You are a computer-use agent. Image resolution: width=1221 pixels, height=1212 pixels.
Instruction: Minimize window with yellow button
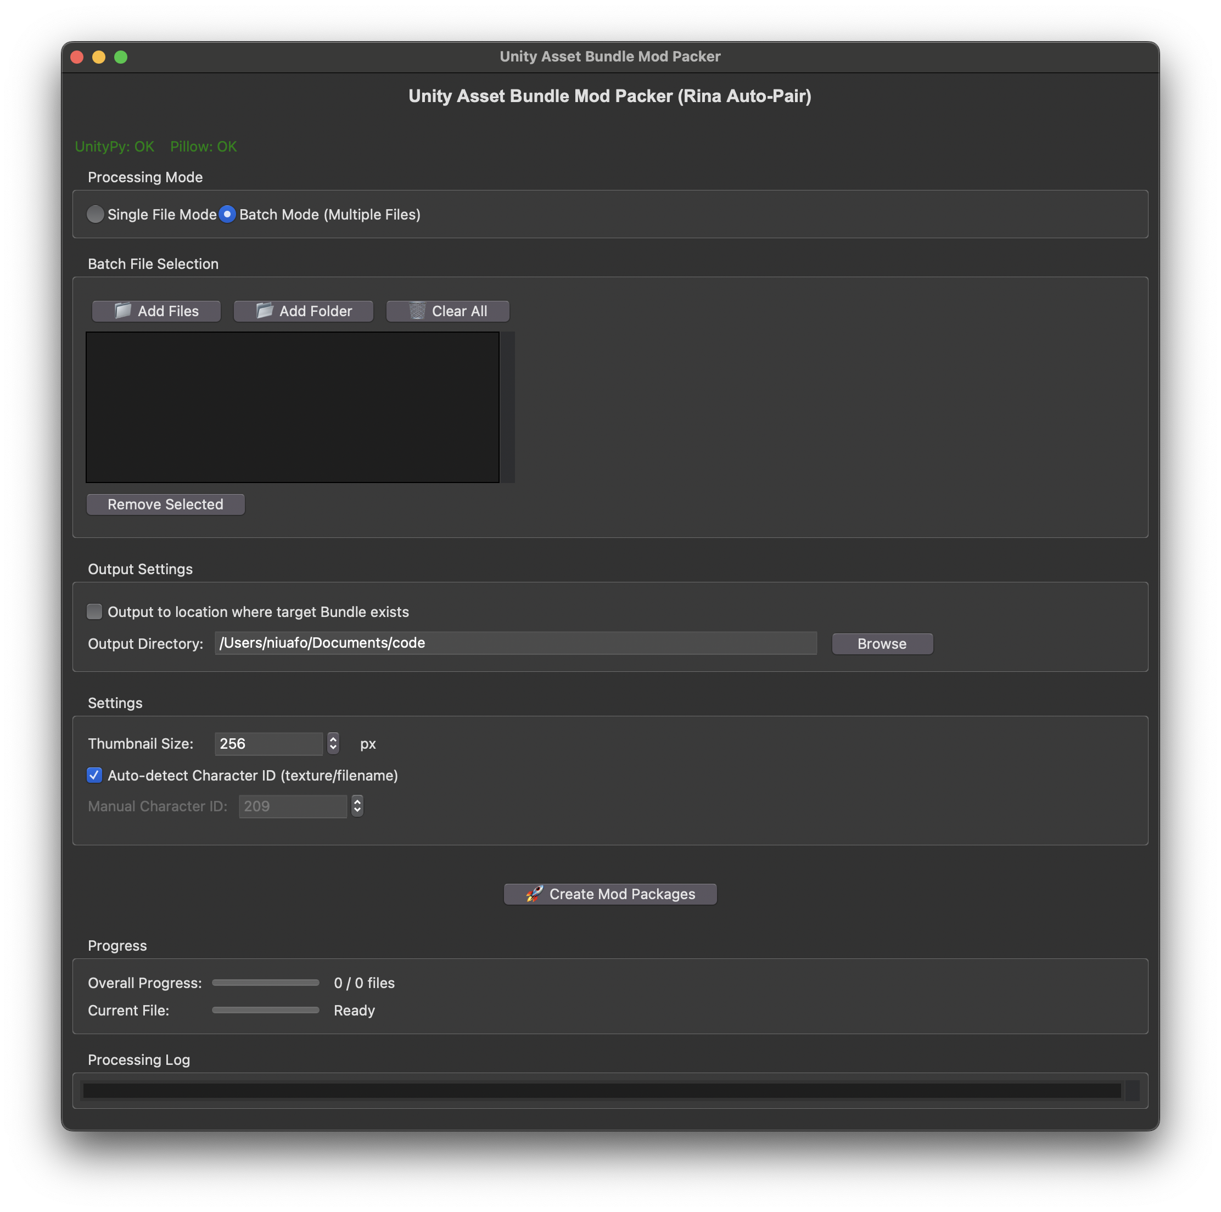(x=99, y=57)
